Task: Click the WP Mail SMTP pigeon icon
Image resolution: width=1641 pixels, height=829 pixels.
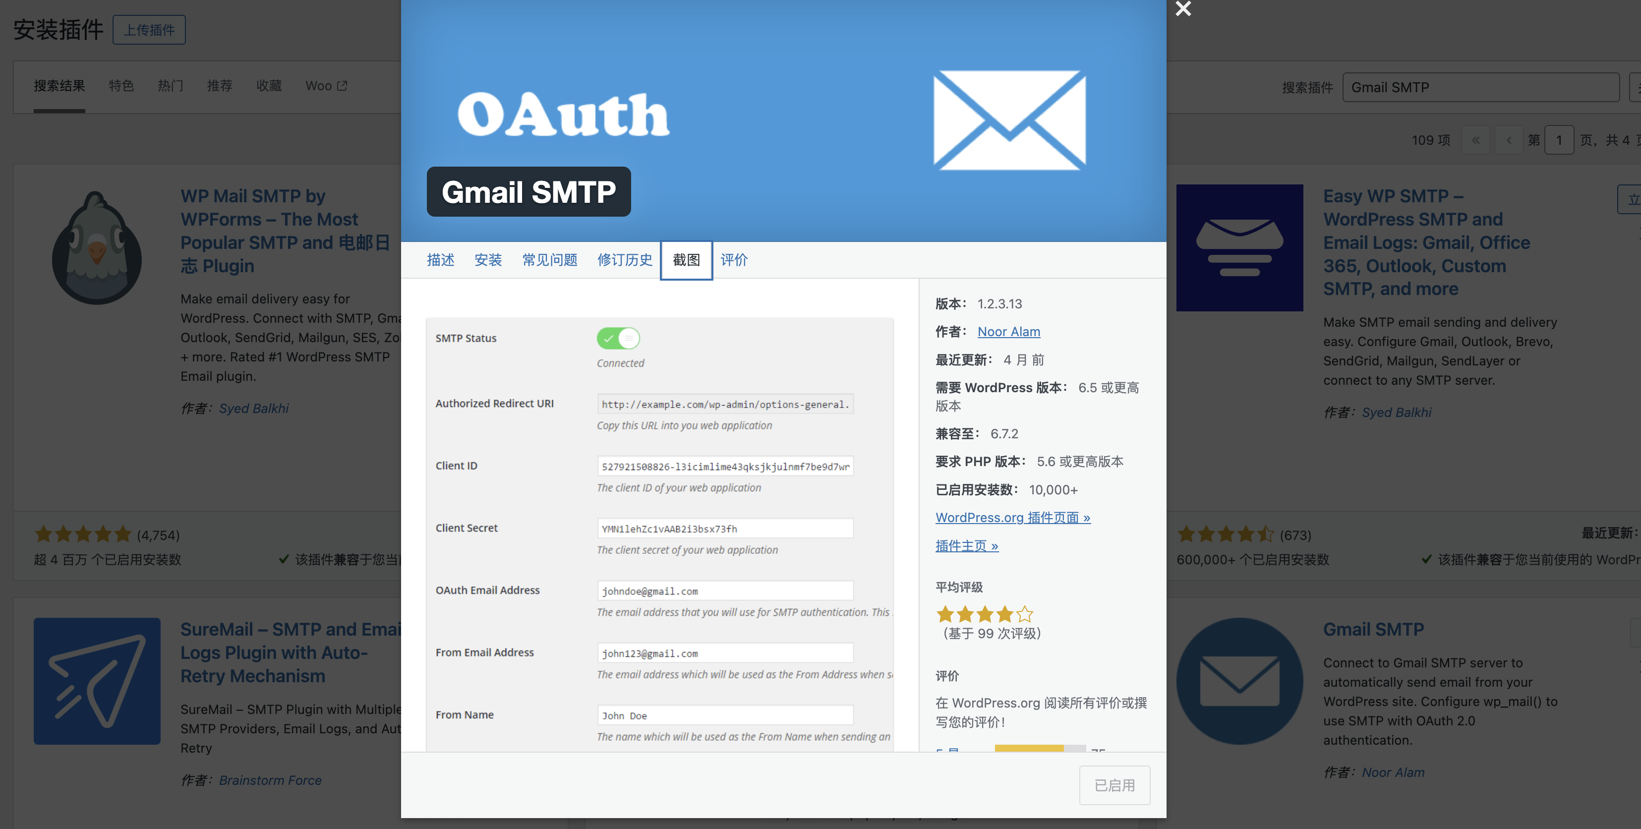Action: click(x=96, y=248)
